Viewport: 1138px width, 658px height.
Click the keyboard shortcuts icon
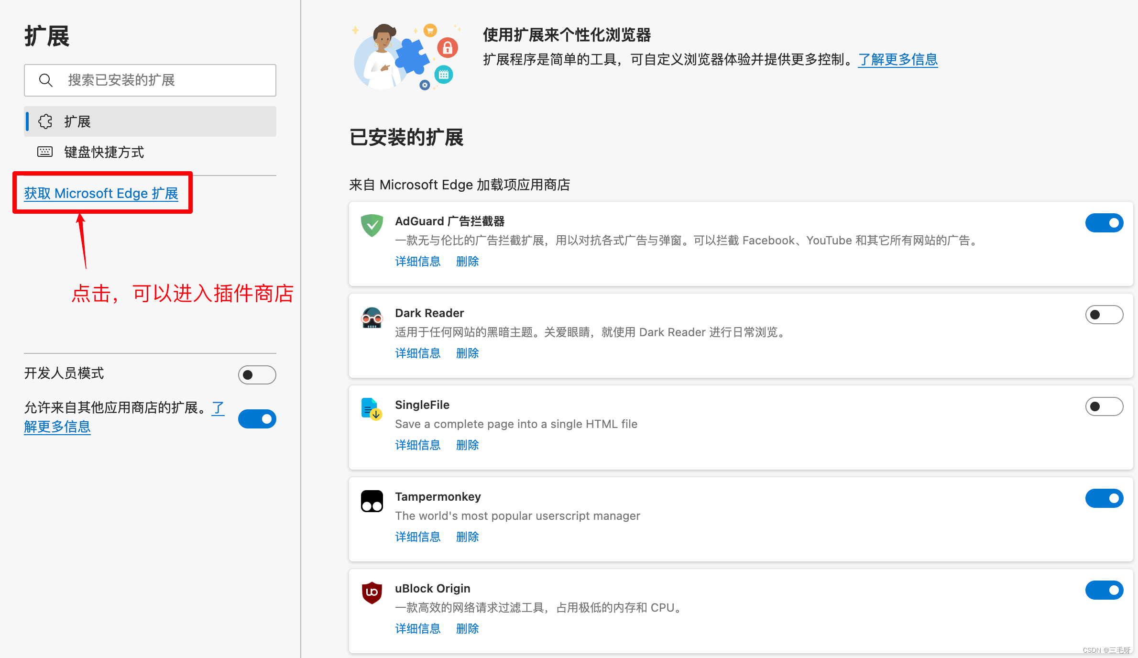coord(45,152)
